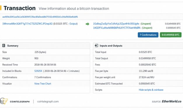Click the Summary panel header text
Screen dimensions: 183x110
pyautogui.click(x=13, y=46)
